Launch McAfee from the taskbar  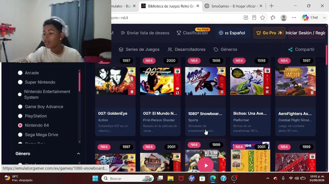click(x=181, y=178)
